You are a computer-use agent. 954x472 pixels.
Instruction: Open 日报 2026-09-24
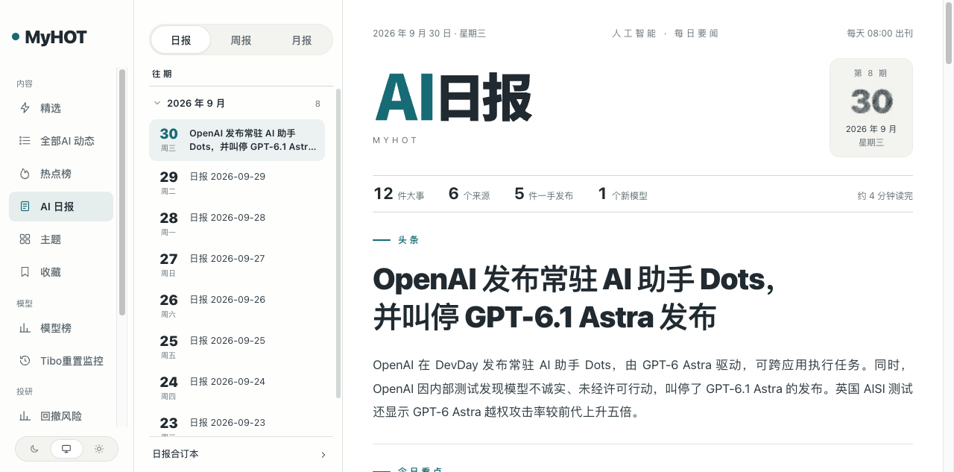tap(237, 386)
